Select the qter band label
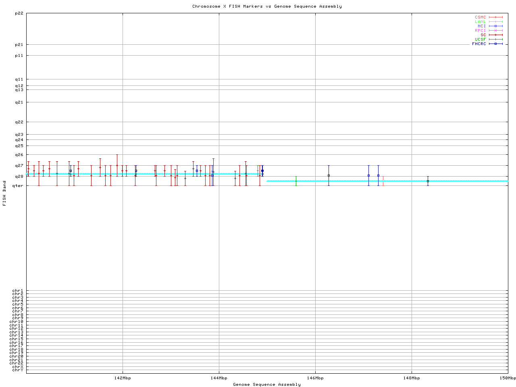The height and width of the screenshot is (387, 516). (x=19, y=186)
